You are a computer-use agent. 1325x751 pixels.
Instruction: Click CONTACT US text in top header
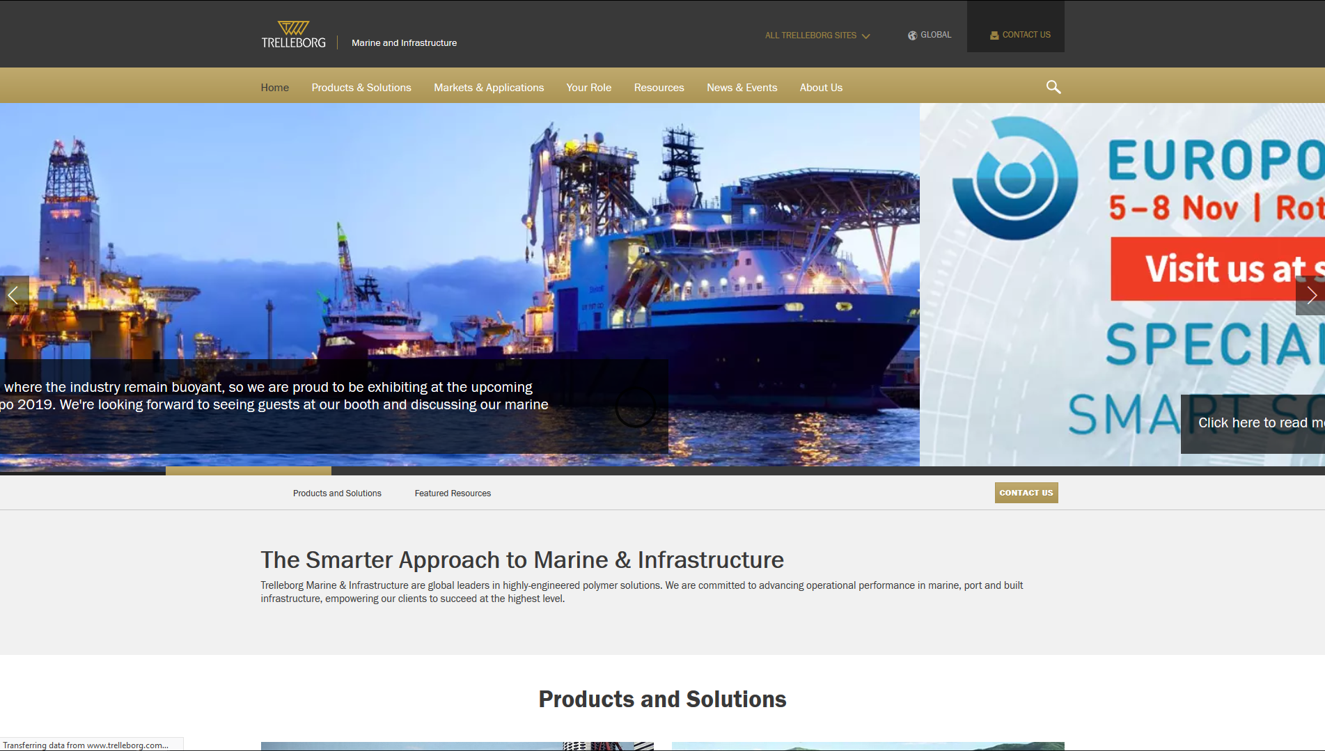point(1026,35)
